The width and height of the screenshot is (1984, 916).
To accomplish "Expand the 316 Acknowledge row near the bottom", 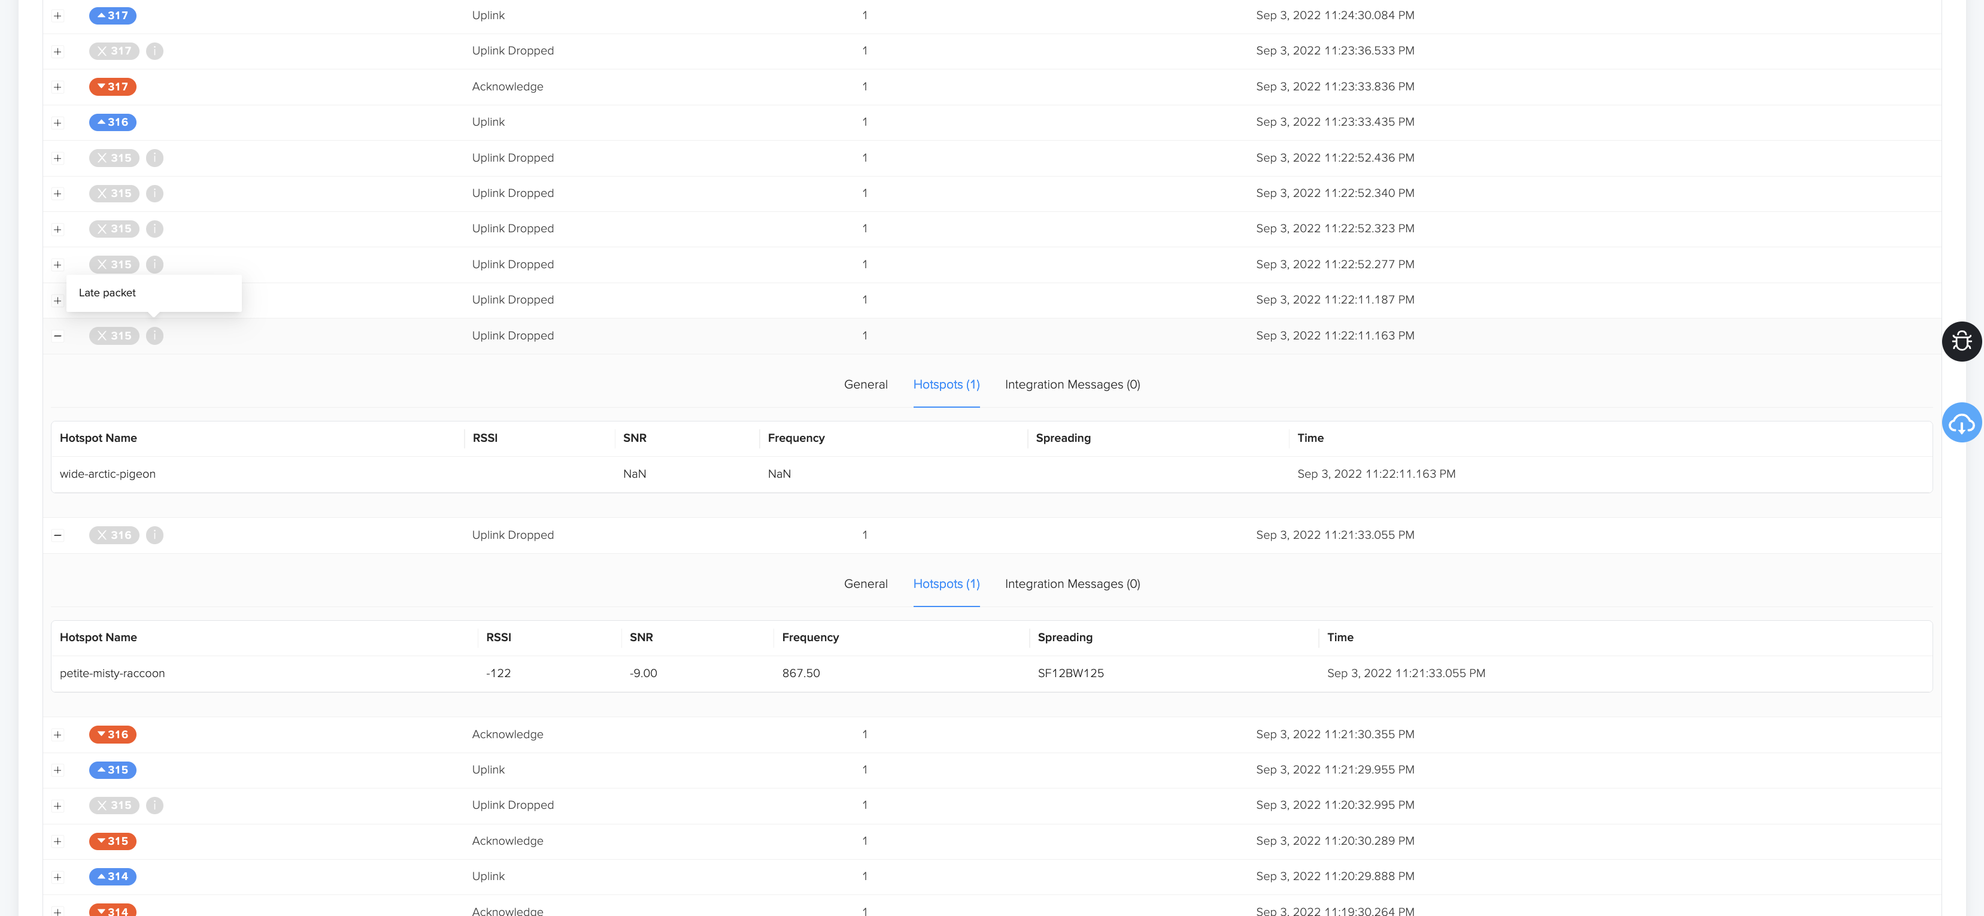I will 57,734.
